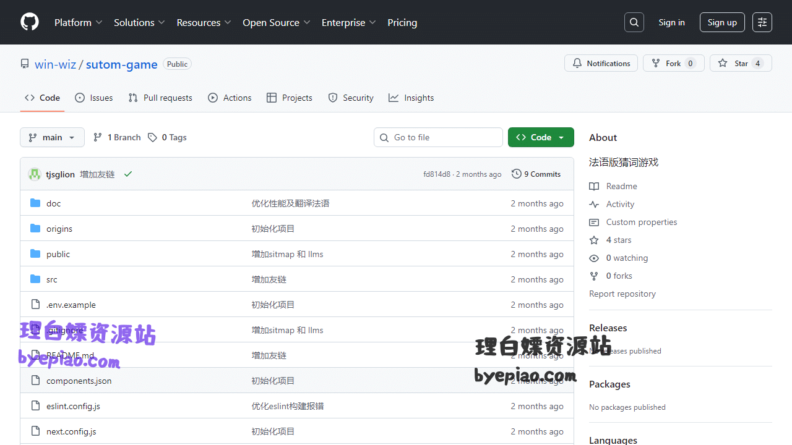Open the Actions tab
Image resolution: width=792 pixels, height=445 pixels.
(230, 98)
